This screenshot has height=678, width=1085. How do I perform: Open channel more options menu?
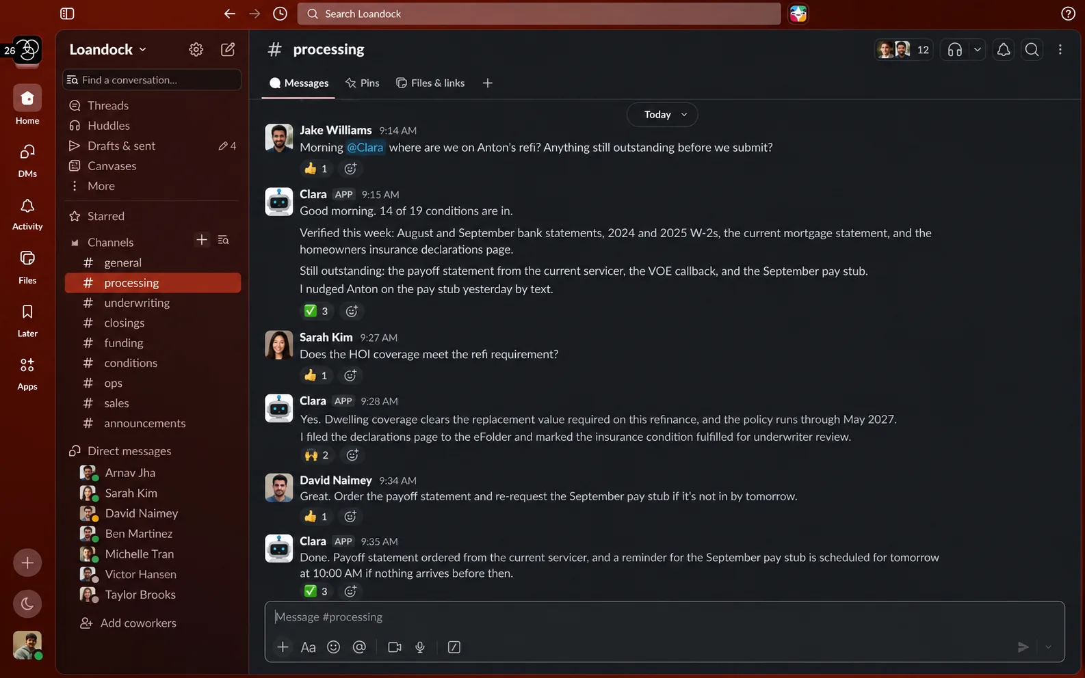pos(1060,50)
